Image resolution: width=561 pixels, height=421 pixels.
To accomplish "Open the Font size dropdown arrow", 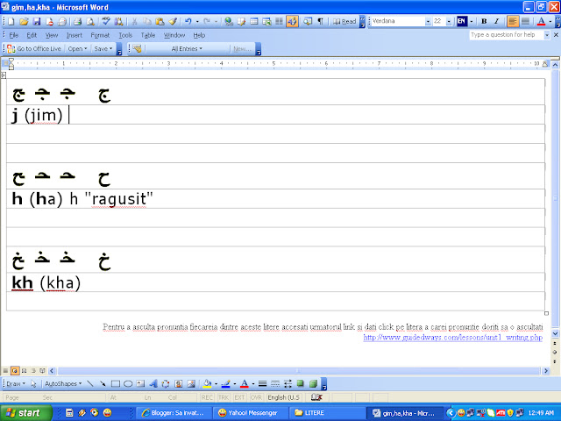I will click(x=449, y=21).
